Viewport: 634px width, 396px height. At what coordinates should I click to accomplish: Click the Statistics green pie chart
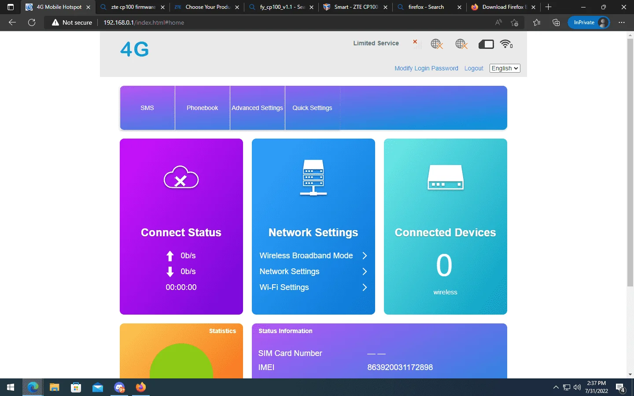point(181,361)
